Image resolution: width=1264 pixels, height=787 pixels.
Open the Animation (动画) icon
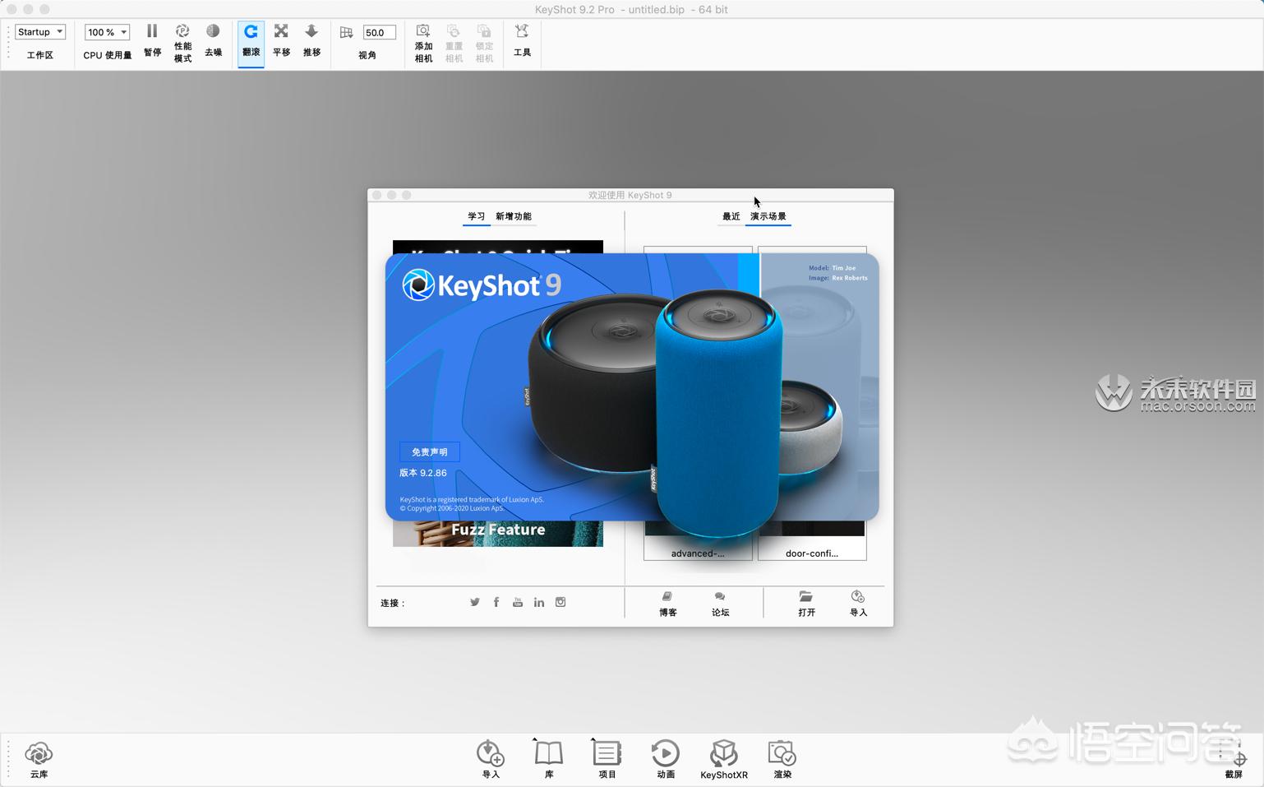point(666,753)
